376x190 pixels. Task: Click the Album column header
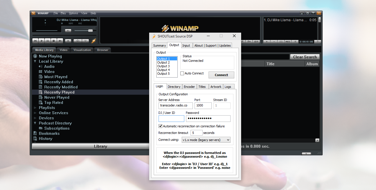tap(312, 64)
